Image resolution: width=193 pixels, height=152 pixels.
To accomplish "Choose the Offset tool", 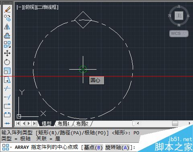I will tap(7, 36).
